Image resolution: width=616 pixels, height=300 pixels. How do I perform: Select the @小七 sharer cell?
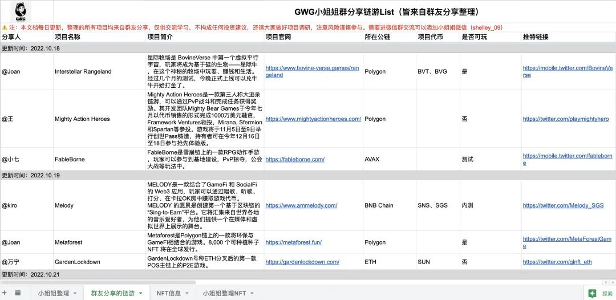click(x=27, y=160)
